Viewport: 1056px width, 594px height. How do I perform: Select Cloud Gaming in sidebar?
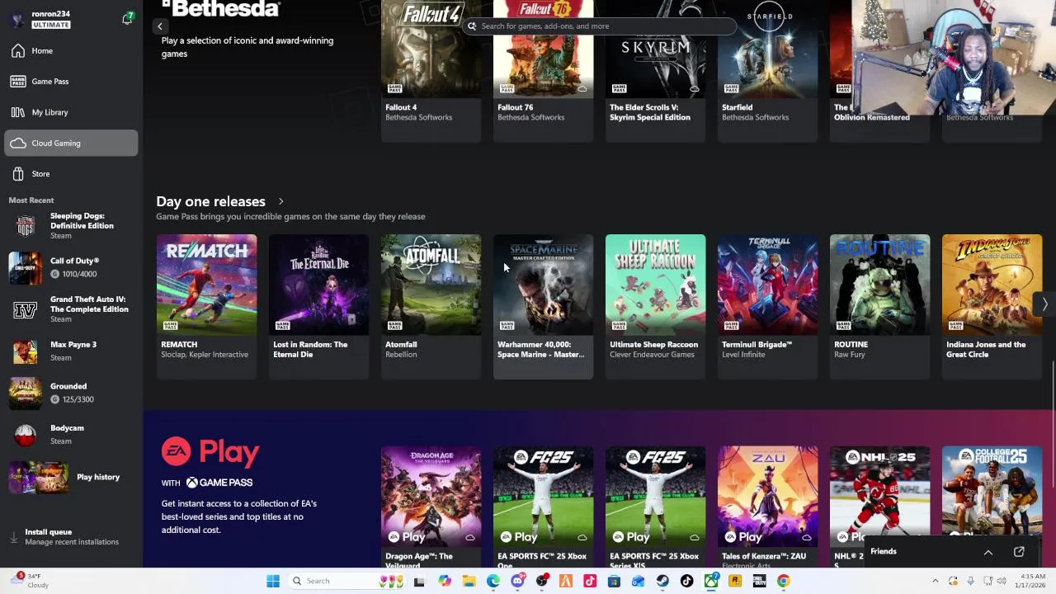pyautogui.click(x=71, y=143)
